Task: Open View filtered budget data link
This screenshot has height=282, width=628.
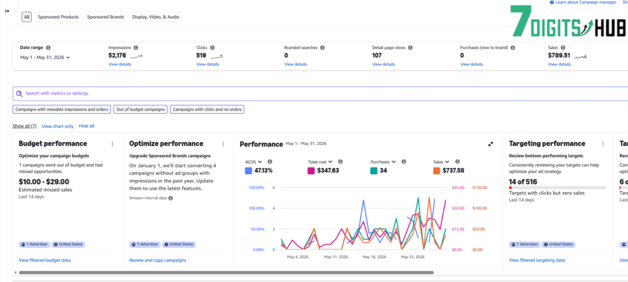Action: (44, 261)
